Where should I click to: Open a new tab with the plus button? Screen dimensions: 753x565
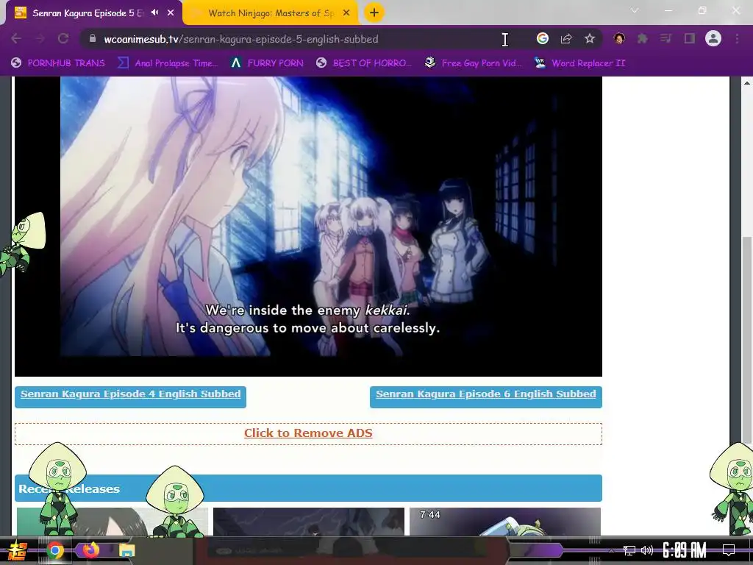374,13
